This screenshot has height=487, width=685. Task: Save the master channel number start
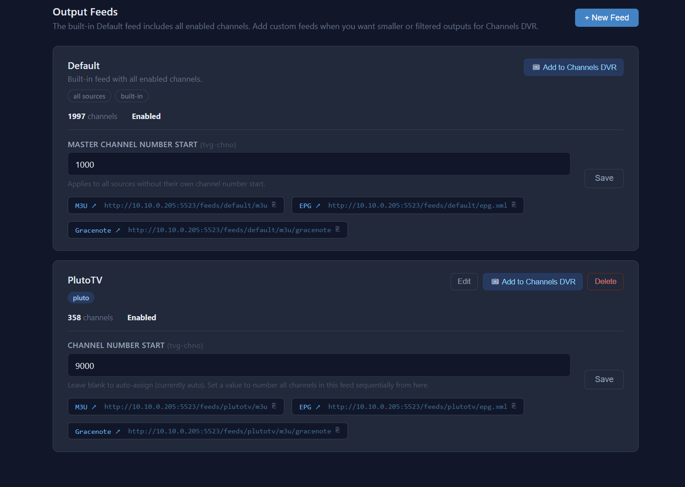point(604,178)
